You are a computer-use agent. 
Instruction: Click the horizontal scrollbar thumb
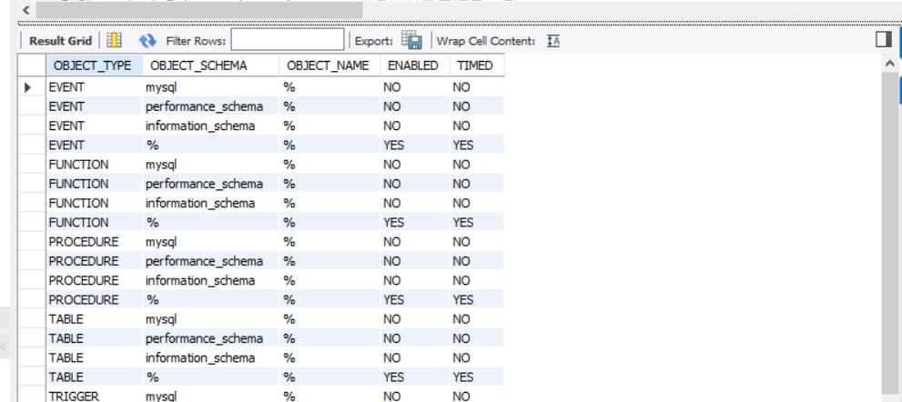[x=199, y=10]
